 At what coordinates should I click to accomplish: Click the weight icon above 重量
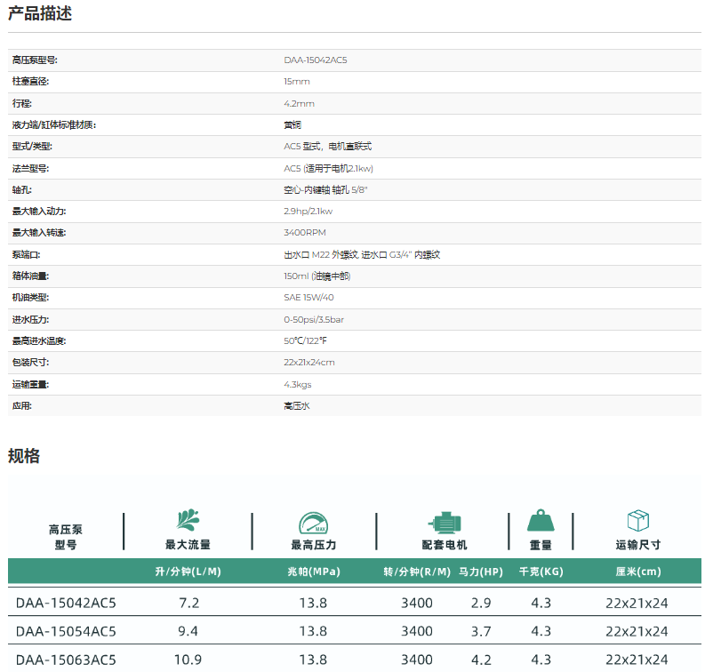[541, 522]
